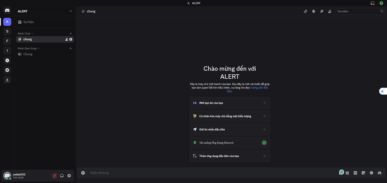Image resolution: width=387 pixels, height=183 pixels.
Task: Click chevron on Gửi tin nhắn row
Action: click(265, 130)
